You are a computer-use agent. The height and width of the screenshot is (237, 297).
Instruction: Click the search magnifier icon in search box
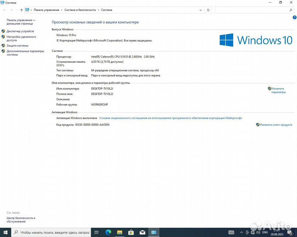click(x=291, y=10)
